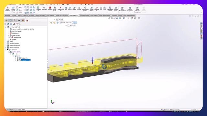This screenshot has width=207, height=116.
Task: Open About SolidCAM in the ribbon
Action: click(x=7, y=9)
